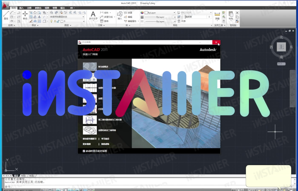Viewport: 298px width, 191px height.
Task: Open 将二维对象转换为三维对象 video link
Action: 110,119
